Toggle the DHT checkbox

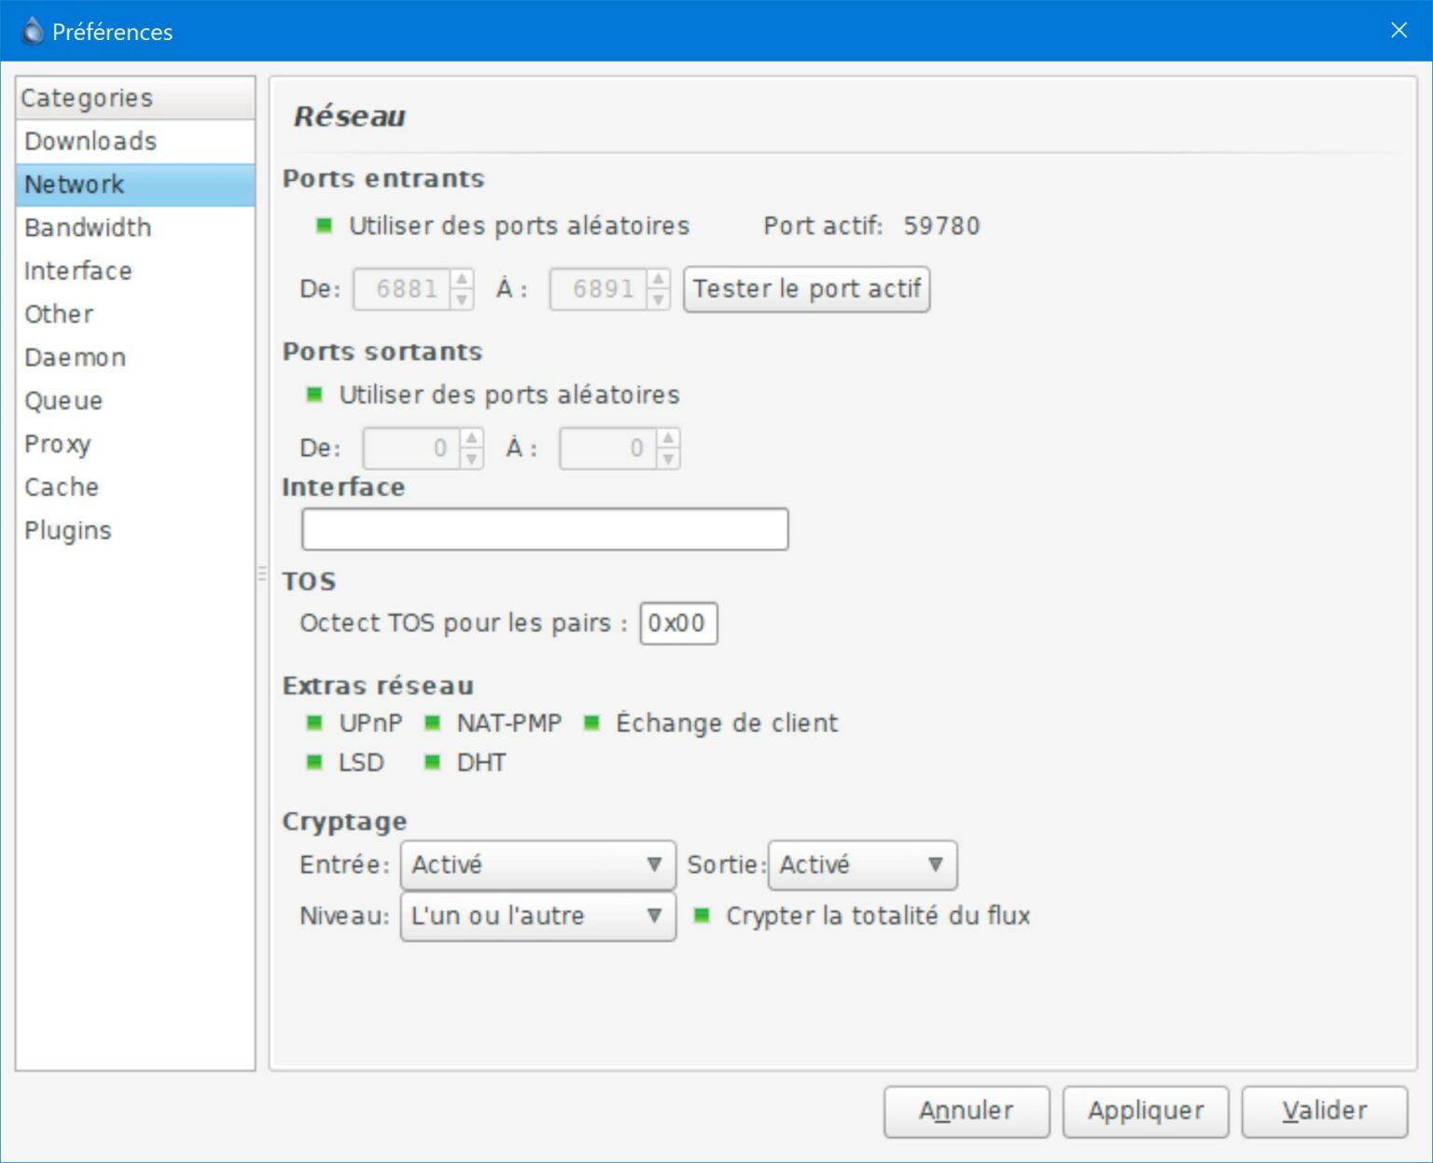pos(433,763)
